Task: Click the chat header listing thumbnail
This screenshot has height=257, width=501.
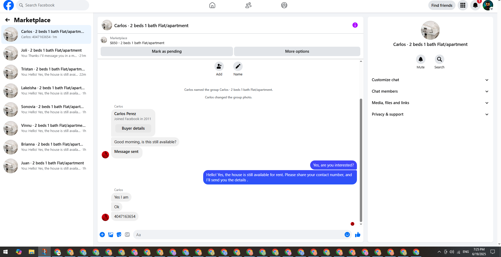Action: (107, 25)
